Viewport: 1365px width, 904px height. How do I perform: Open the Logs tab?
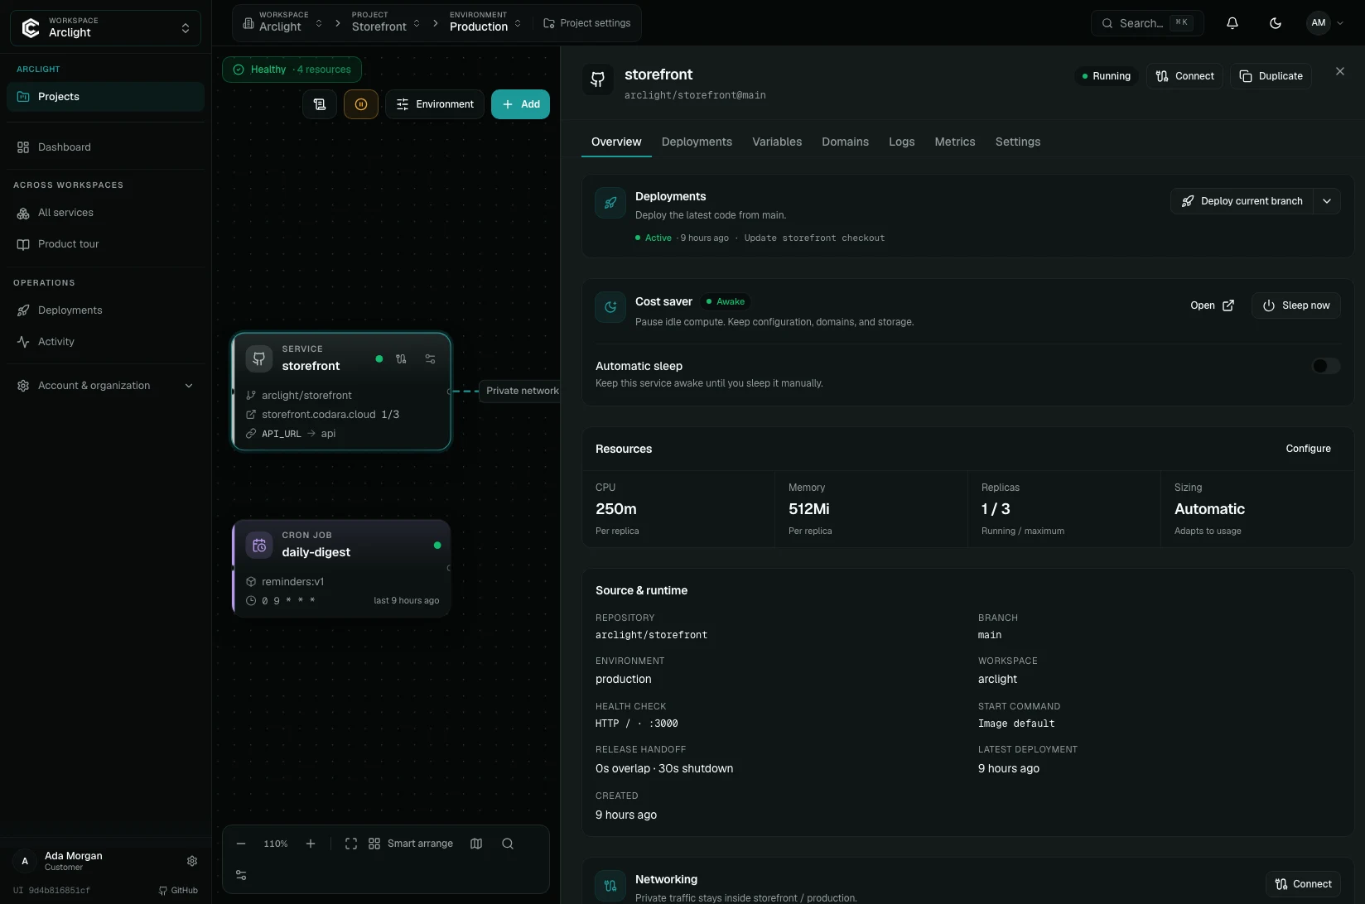902,142
